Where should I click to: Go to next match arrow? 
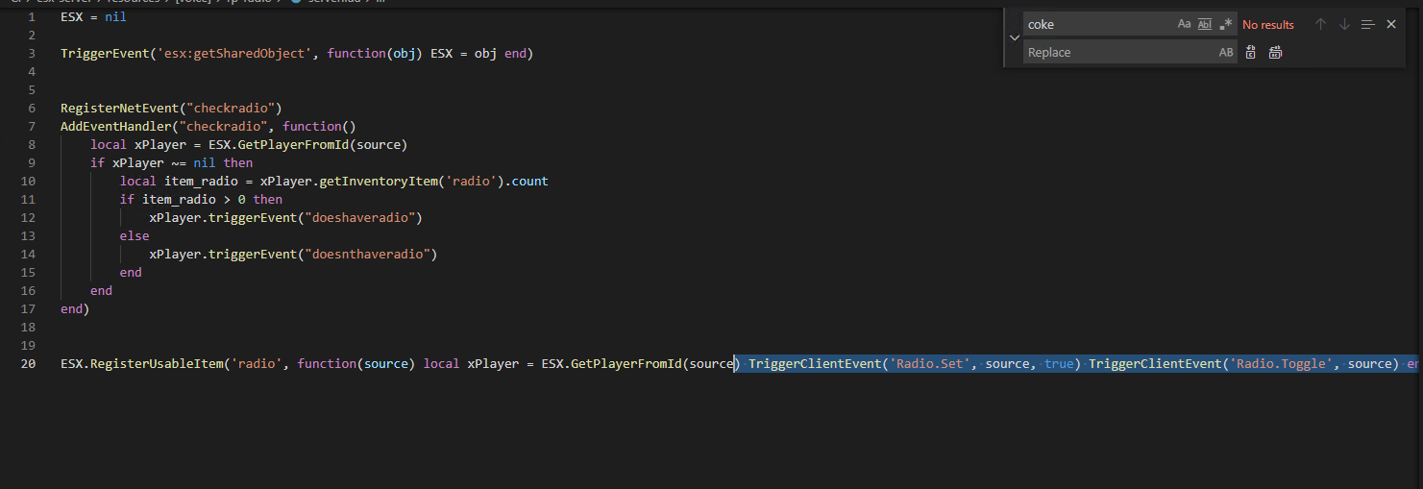(x=1344, y=24)
